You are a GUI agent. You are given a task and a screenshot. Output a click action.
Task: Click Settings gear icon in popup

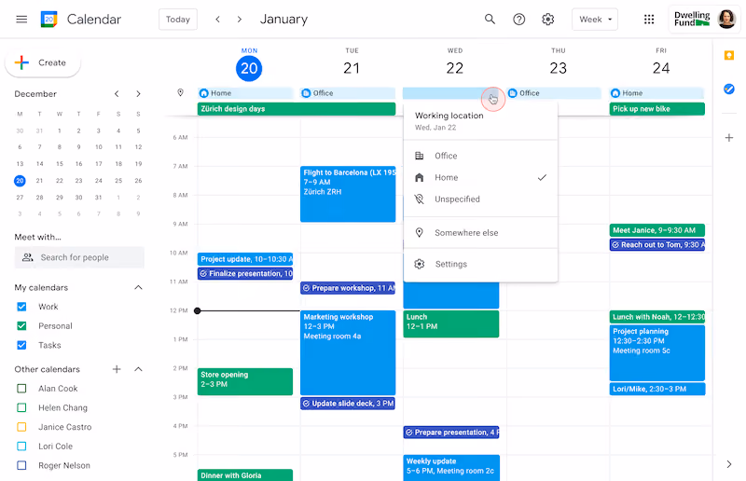click(x=419, y=264)
